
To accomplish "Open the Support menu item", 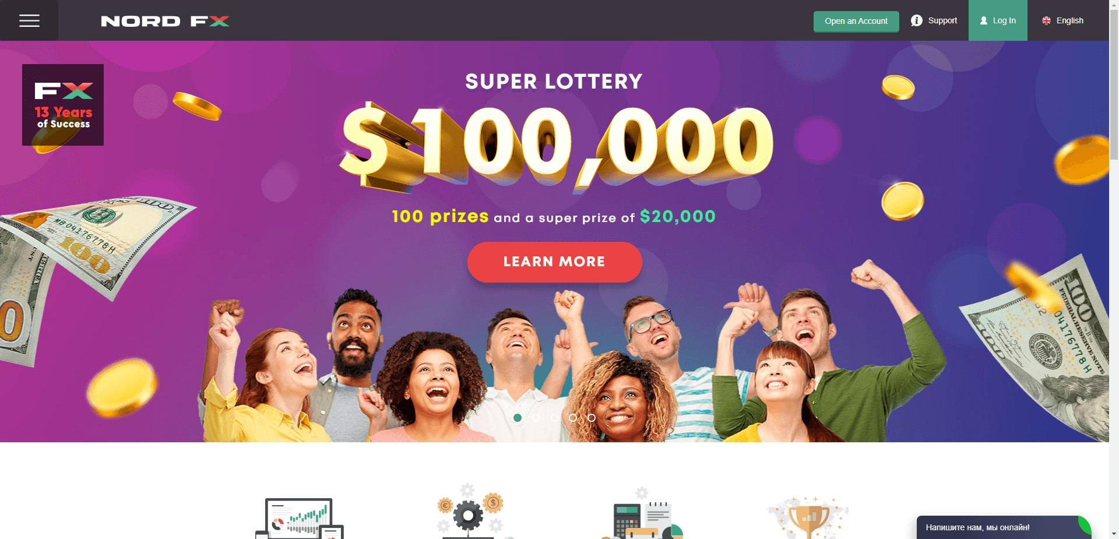I will coord(934,20).
